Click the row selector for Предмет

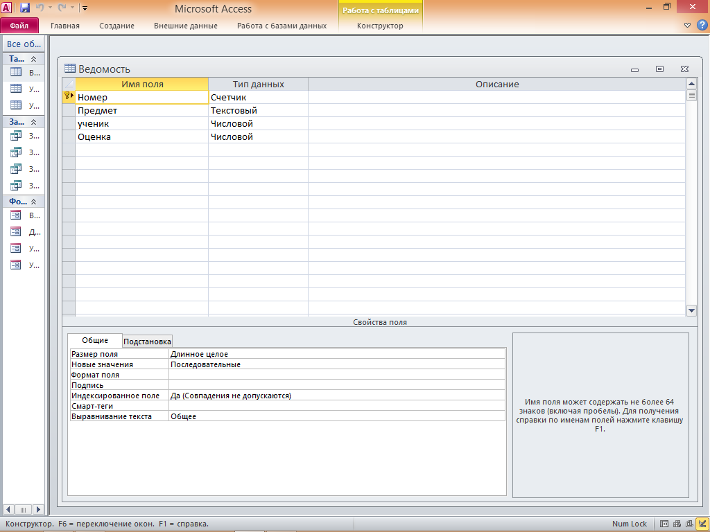69,110
